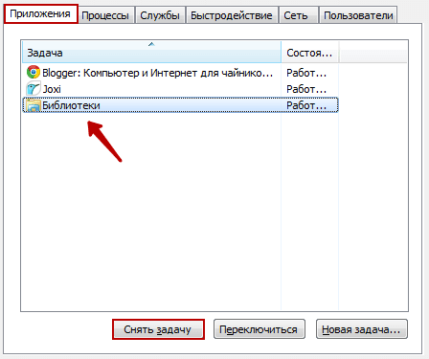Select the Библиотеки task name
Screen dimensions: 429x359
(71, 105)
